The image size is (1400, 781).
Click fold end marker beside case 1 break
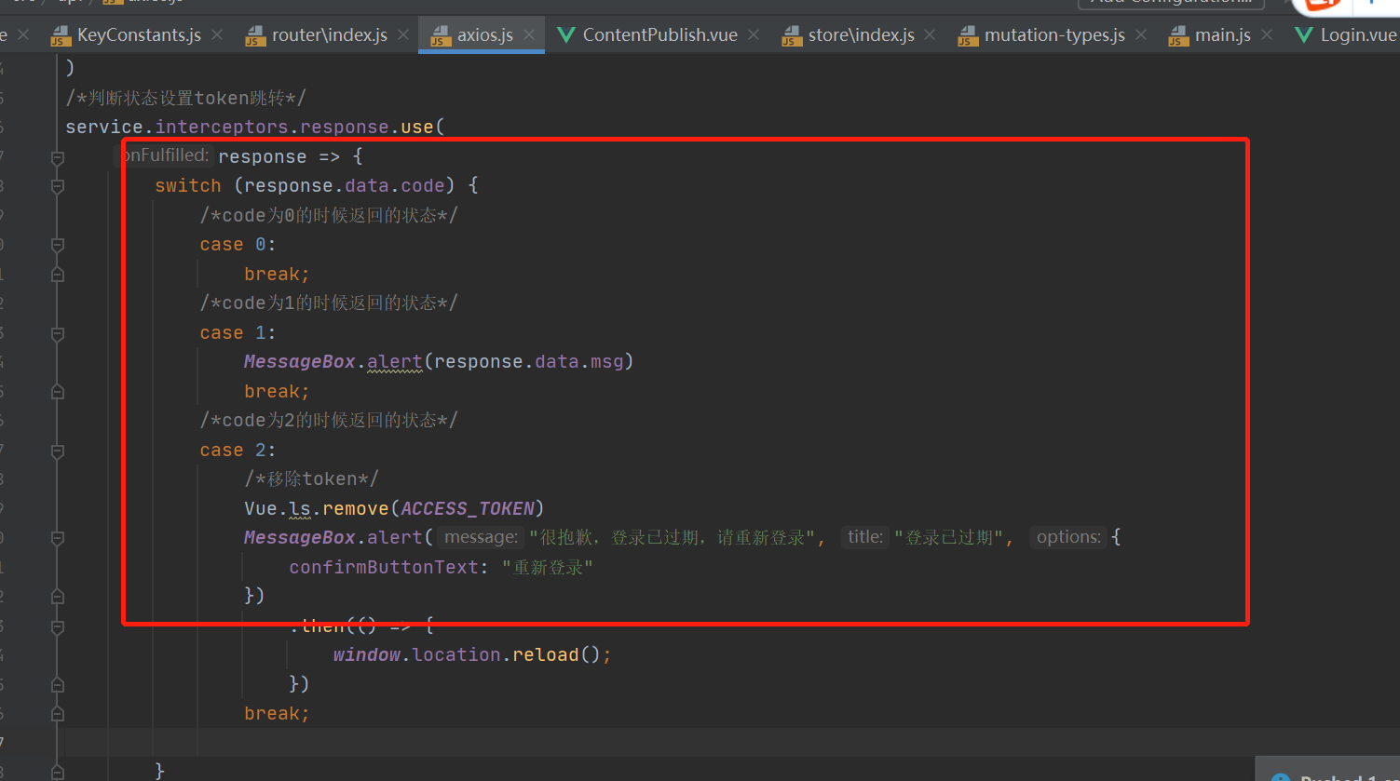[x=58, y=392]
